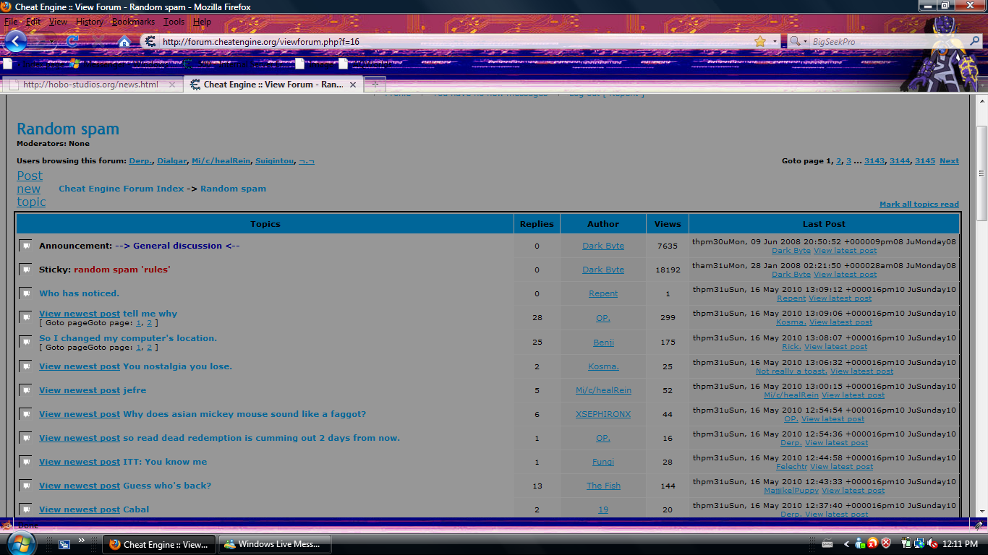Image resolution: width=988 pixels, height=555 pixels.
Task: Open a new tab with the plus button
Action: coord(375,85)
